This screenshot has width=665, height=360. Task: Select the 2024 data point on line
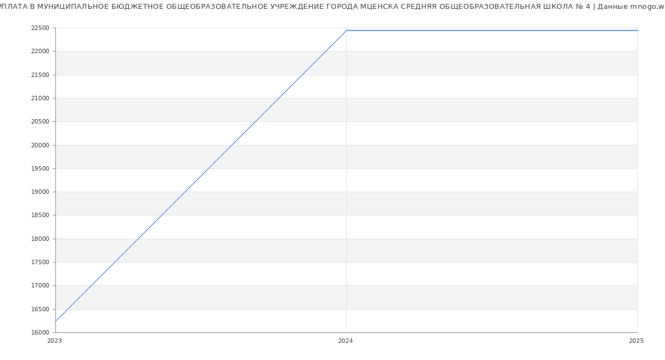tap(346, 30)
